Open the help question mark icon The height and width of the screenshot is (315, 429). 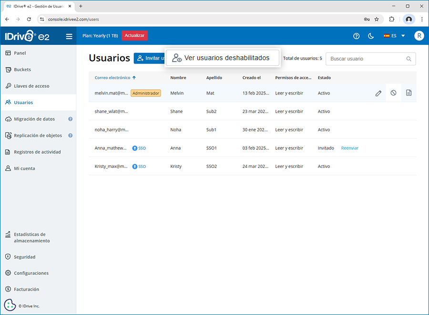pyautogui.click(x=356, y=36)
